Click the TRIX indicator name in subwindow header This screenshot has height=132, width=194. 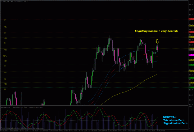17,107
